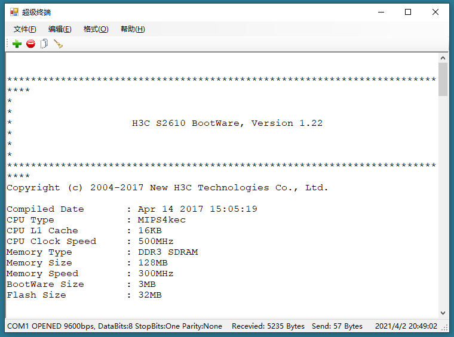Click the Send: 57 Bytes status

337,326
